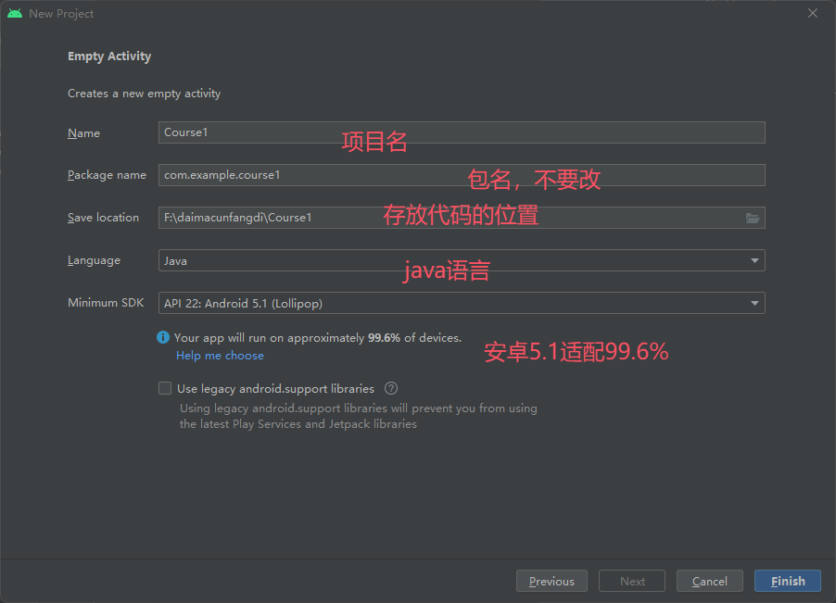Click the legacy libraries warning description text

click(359, 416)
